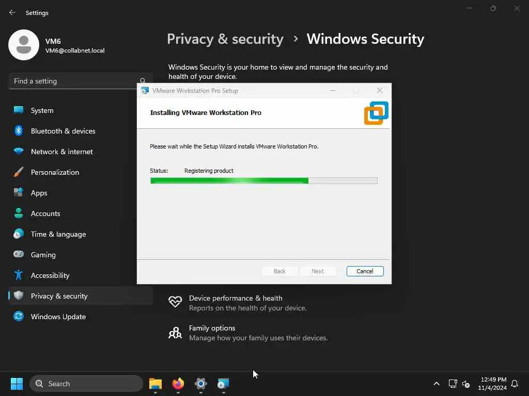Open the Accounts settings section
The height and width of the screenshot is (396, 529).
[x=80, y=213]
